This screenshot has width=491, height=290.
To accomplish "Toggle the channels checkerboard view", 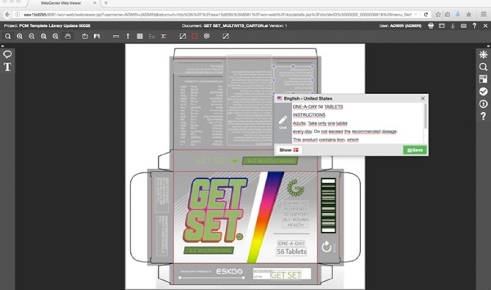I will pyautogui.click(x=483, y=79).
